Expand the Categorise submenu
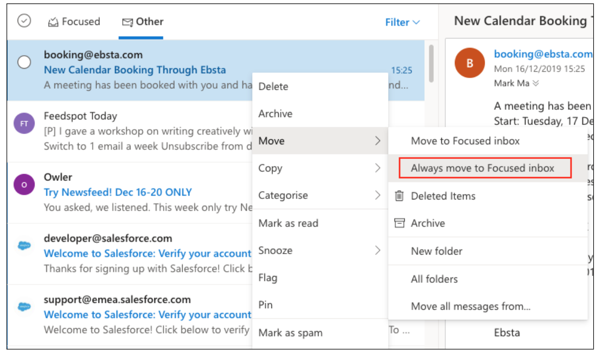 [320, 196]
